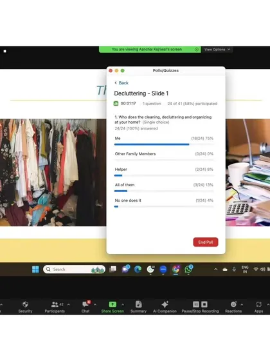Show hidden tray icons caret on taskbar
The width and height of the screenshot is (270, 361).
click(x=215, y=269)
